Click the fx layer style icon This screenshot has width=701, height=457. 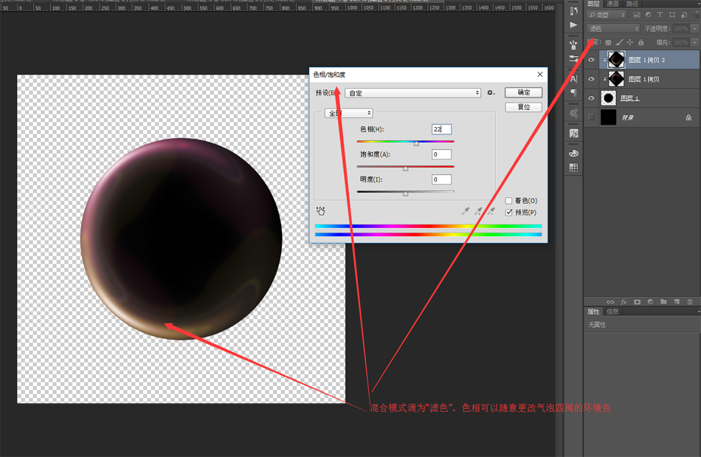624,302
